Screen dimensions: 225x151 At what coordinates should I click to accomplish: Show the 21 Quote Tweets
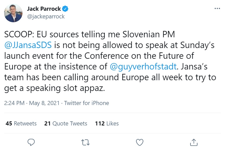tap(66, 123)
